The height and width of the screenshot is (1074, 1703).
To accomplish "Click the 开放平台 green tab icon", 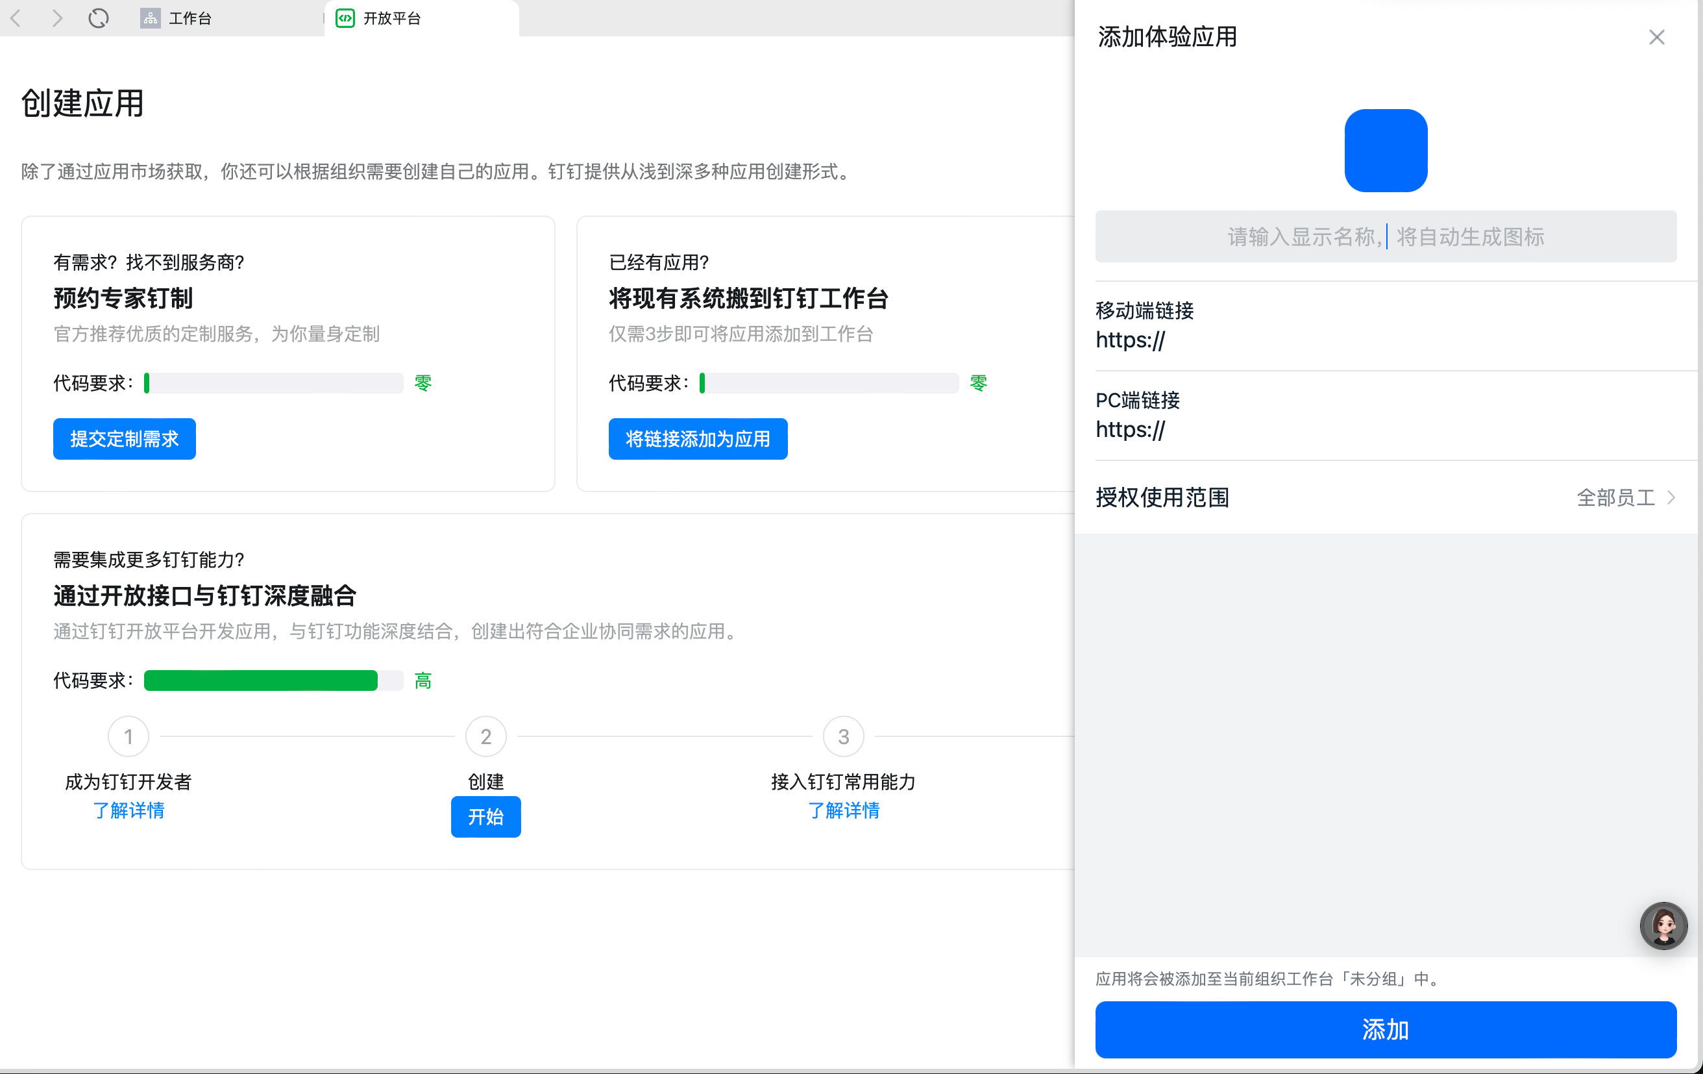I will [x=345, y=18].
